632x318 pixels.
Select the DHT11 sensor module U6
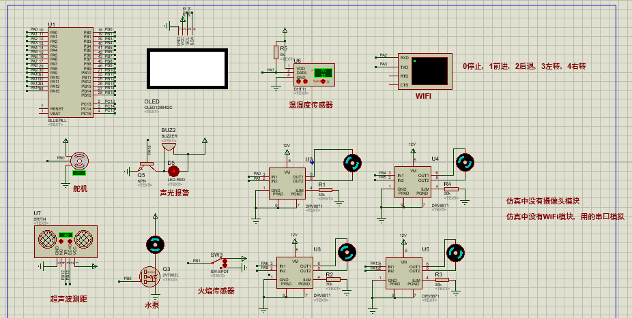[x=315, y=75]
